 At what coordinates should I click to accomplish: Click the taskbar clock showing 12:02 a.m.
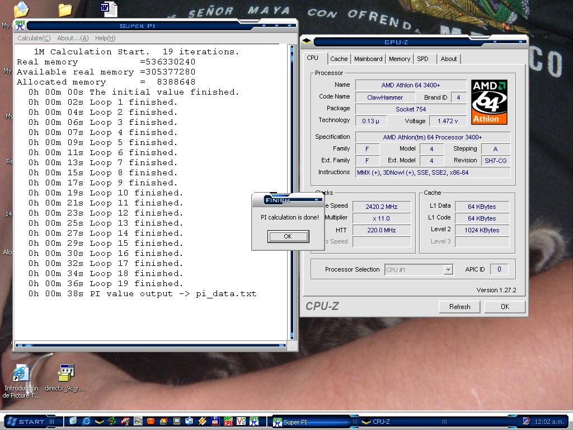[549, 422]
